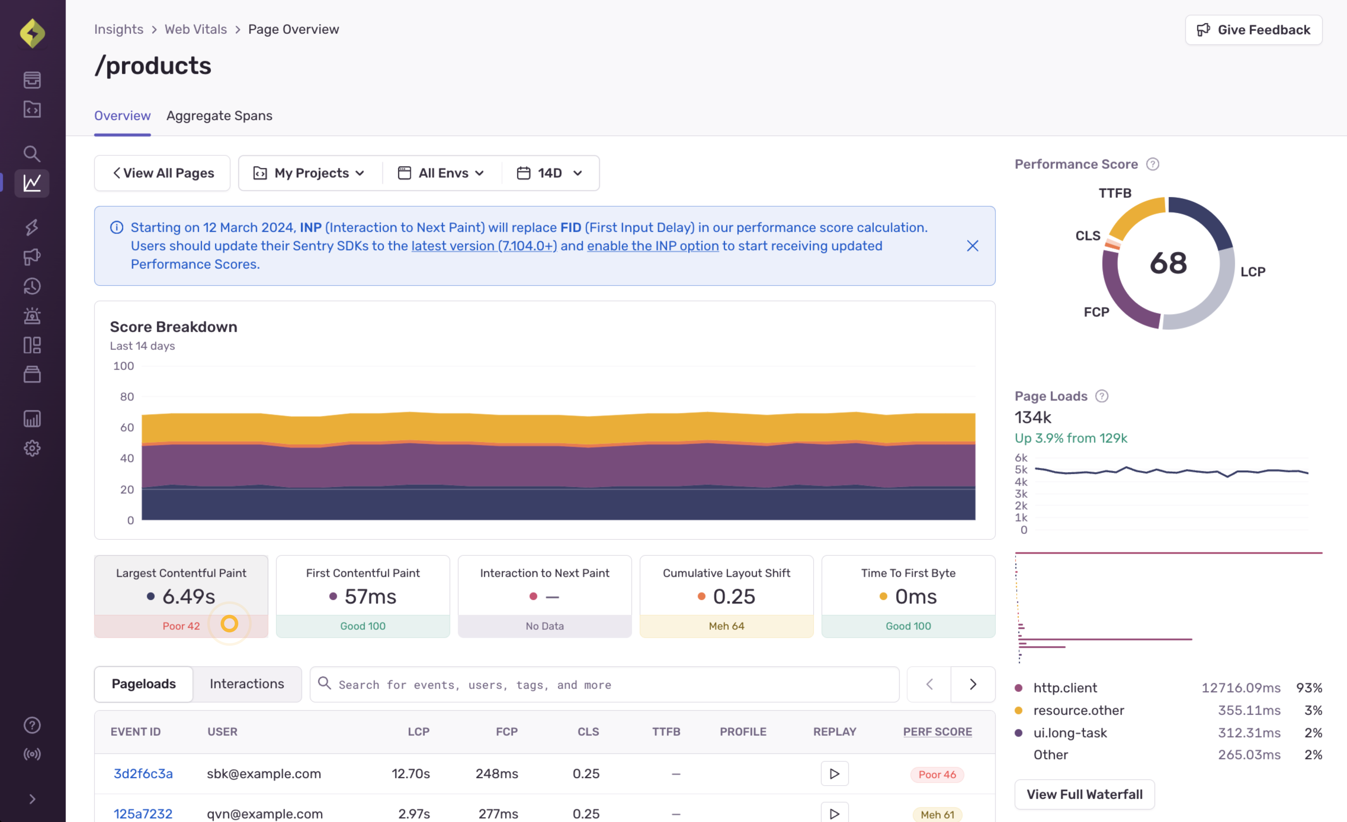This screenshot has width=1347, height=822.
Task: Open the What's New broadcast icon
Action: tap(32, 754)
